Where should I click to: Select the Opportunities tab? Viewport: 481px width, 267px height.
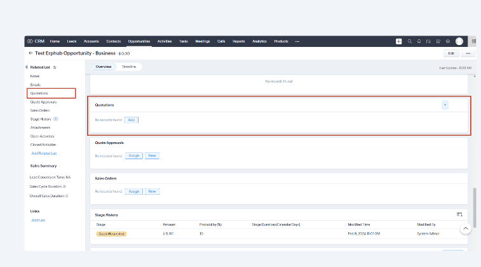click(x=139, y=41)
